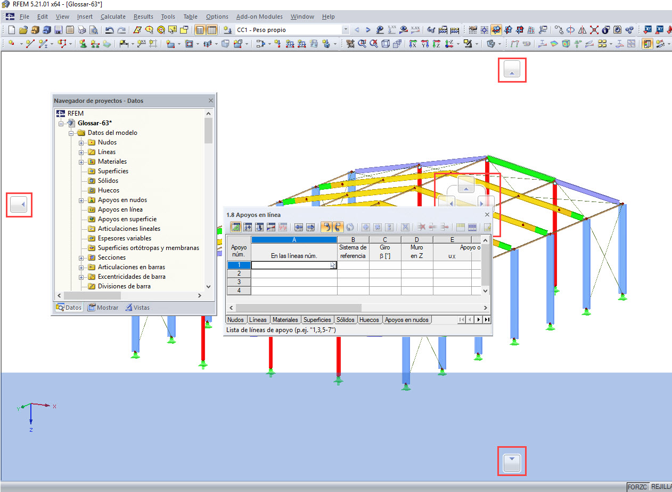The height and width of the screenshot is (492, 672).
Task: Click the right blue arrow in table toolbar
Action: pyautogui.click(x=310, y=227)
